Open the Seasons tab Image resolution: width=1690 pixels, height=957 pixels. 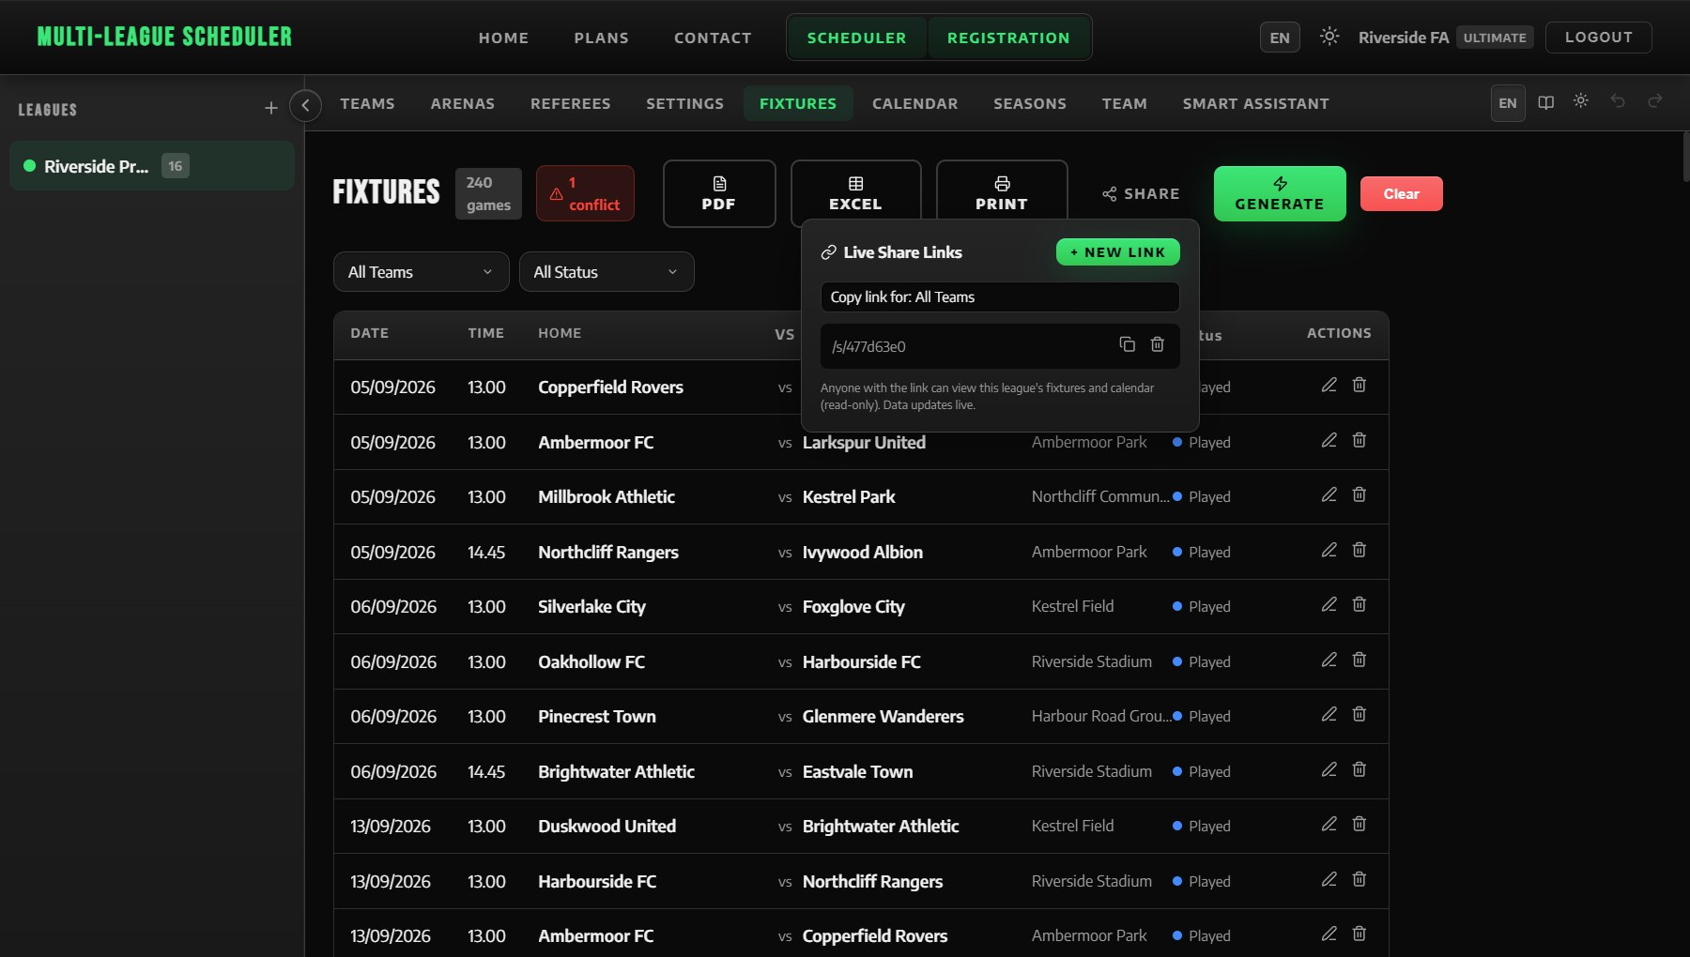[1029, 103]
